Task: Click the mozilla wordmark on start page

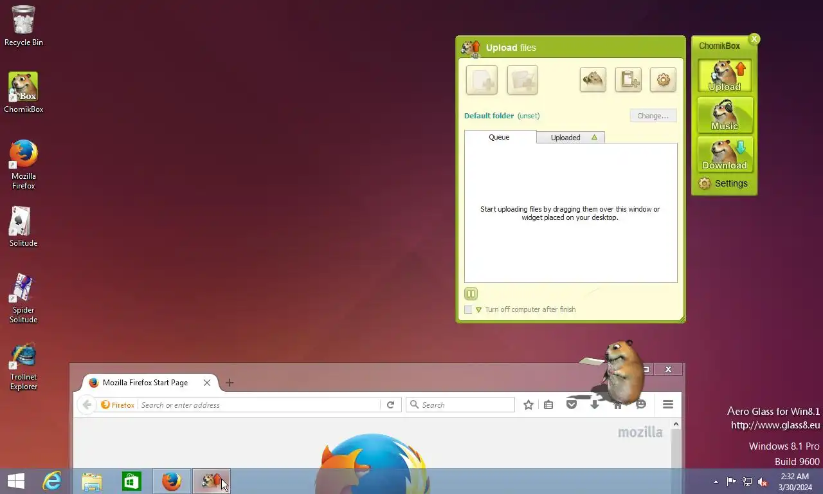Action: [640, 432]
